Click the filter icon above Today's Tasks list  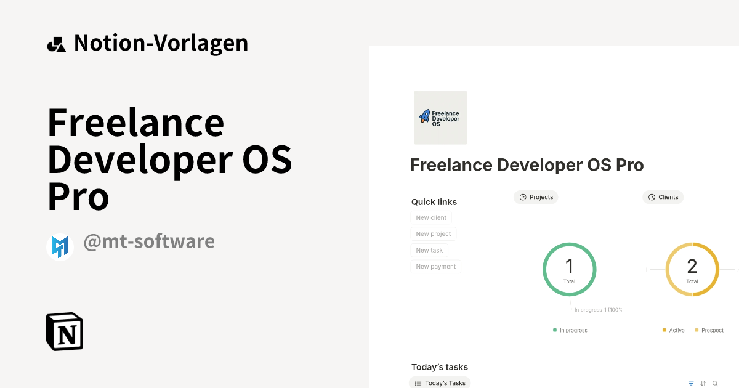[691, 383]
